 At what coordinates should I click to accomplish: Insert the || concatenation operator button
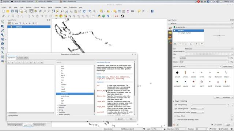[x=31, y=62]
